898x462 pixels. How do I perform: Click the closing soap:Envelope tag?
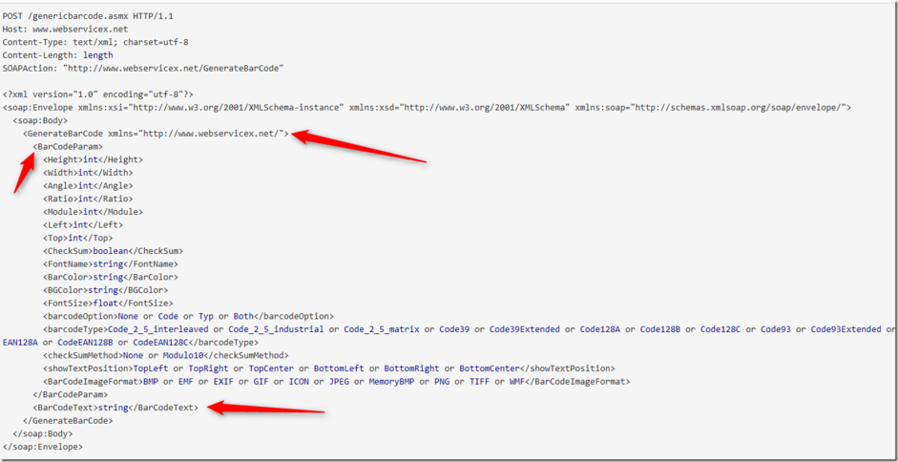[x=43, y=447]
